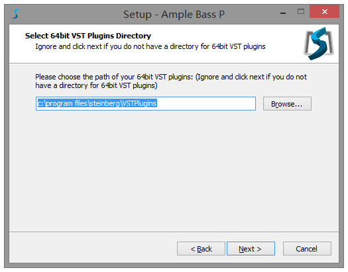Click the Ample Sound logo in header banner
This screenshot has height=272, width=348.
tap(319, 44)
